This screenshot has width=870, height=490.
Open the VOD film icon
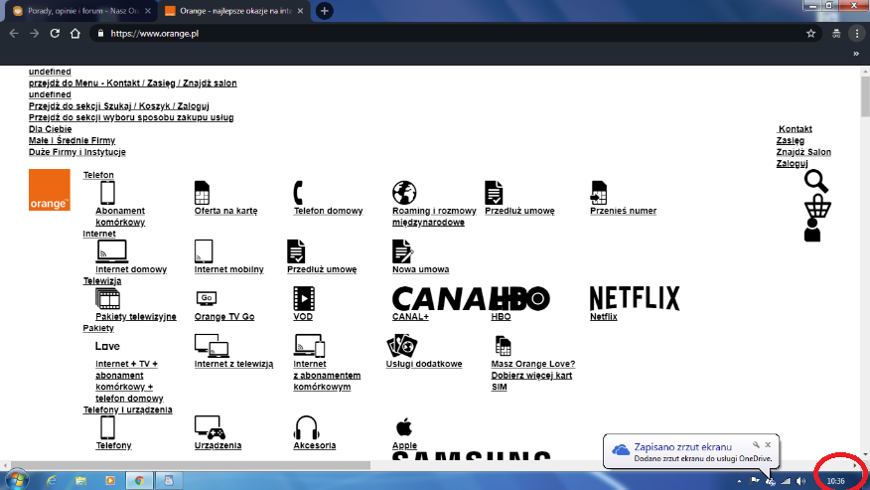point(303,297)
